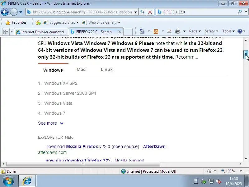Click the Print printer icon
This screenshot has height=187, width=249.
coord(178,31)
